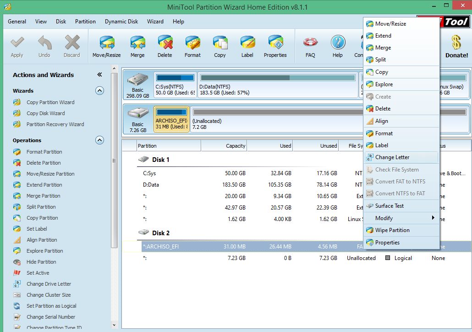The height and width of the screenshot is (332, 472).
Task: Choose Change Letter from context menu
Action: click(x=392, y=157)
